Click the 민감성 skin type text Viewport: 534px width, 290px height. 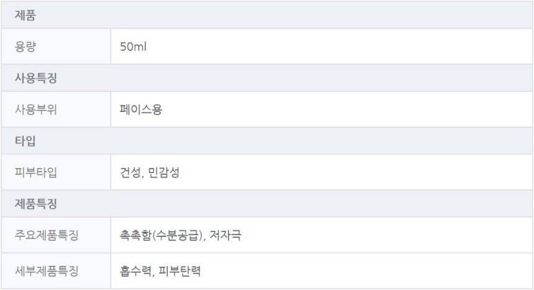(x=165, y=172)
